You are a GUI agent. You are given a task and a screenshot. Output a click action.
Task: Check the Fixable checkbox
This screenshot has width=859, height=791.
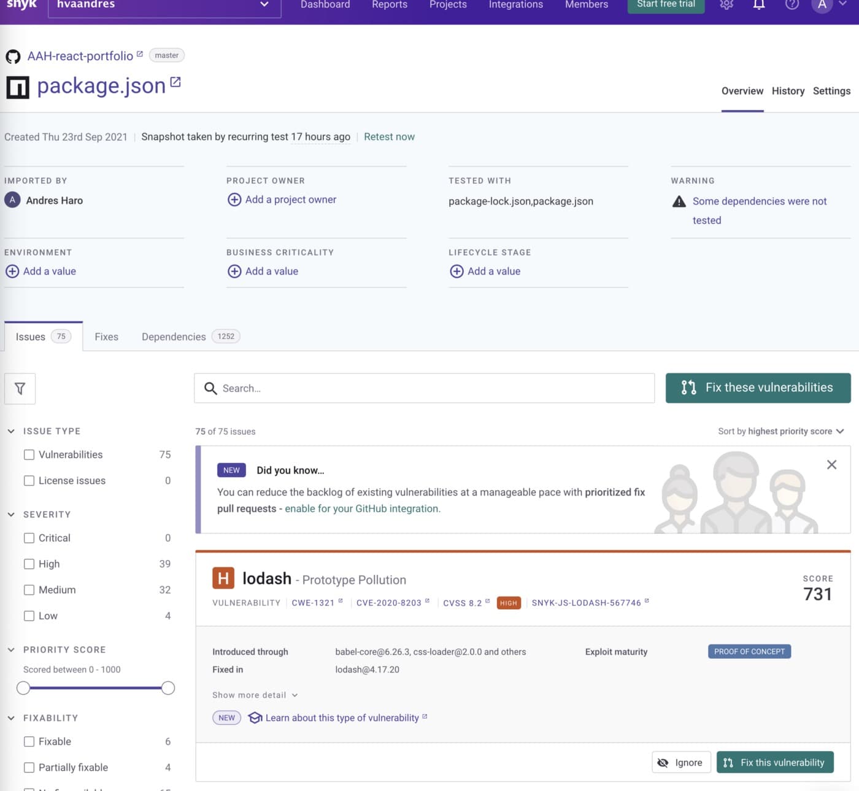(x=29, y=742)
